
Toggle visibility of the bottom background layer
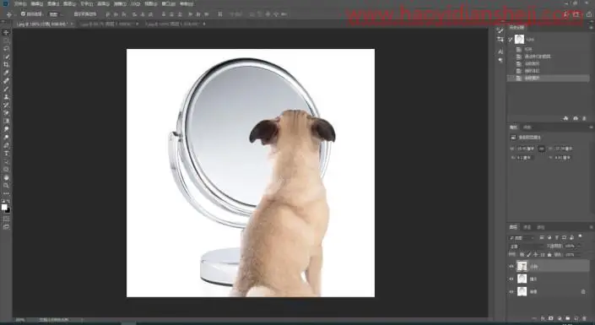click(x=511, y=291)
